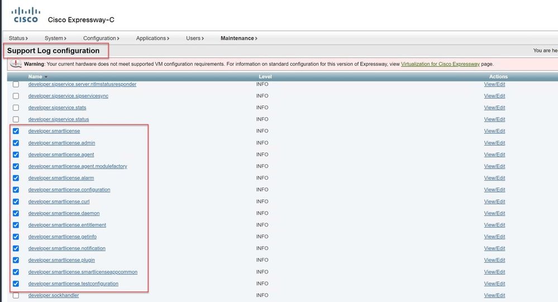The width and height of the screenshot is (558, 302).
Task: Open the developer.sipservice.stats link
Action: point(57,107)
